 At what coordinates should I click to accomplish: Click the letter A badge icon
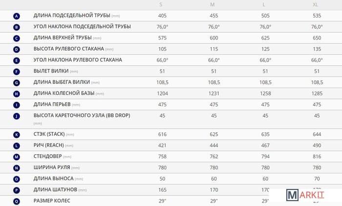(17, 16)
